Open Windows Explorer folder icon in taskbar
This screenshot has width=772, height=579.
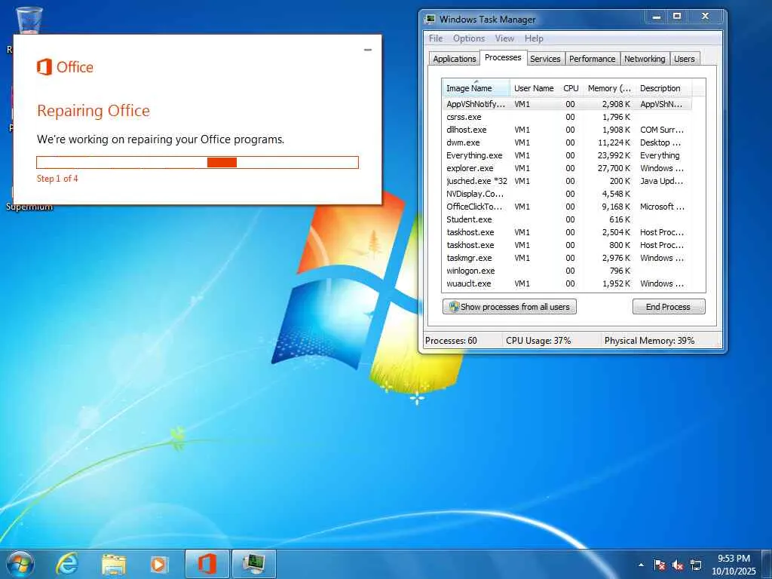[x=114, y=564]
